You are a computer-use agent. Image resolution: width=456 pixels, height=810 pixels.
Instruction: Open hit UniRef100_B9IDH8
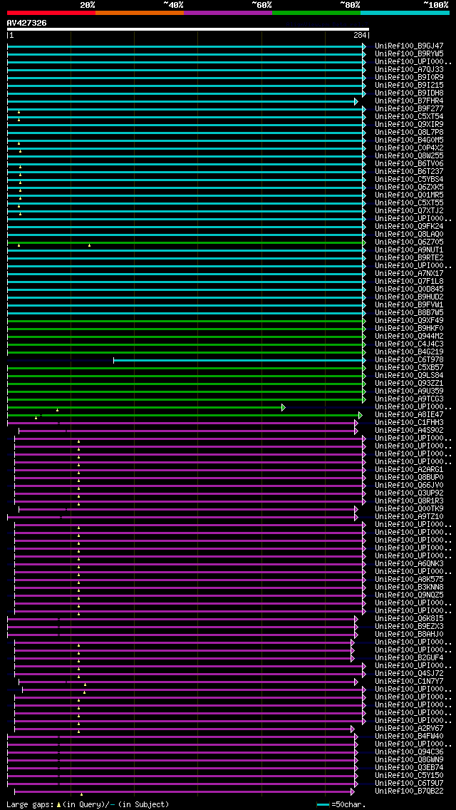coord(409,93)
